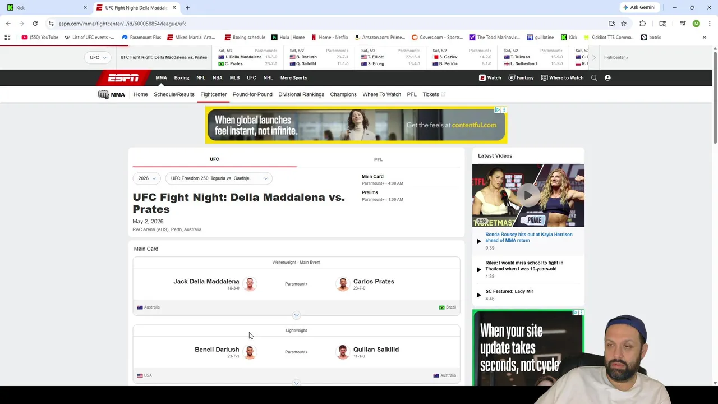Play the Ronda Rousey hits out video link
The image size is (718, 404).
(x=529, y=237)
